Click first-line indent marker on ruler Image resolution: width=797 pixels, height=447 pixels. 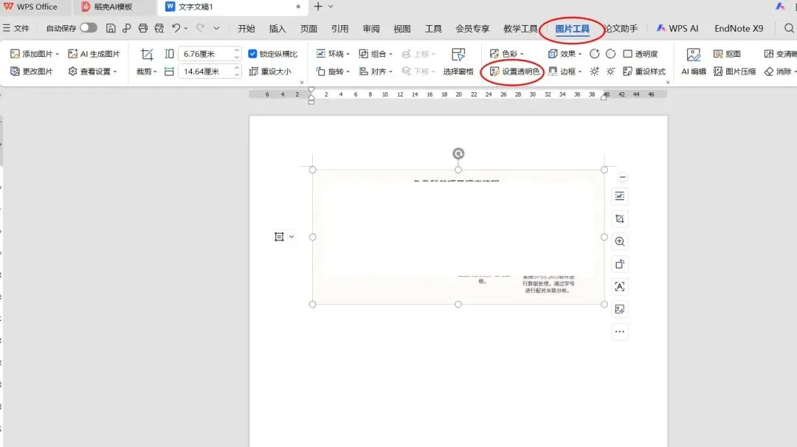click(311, 90)
